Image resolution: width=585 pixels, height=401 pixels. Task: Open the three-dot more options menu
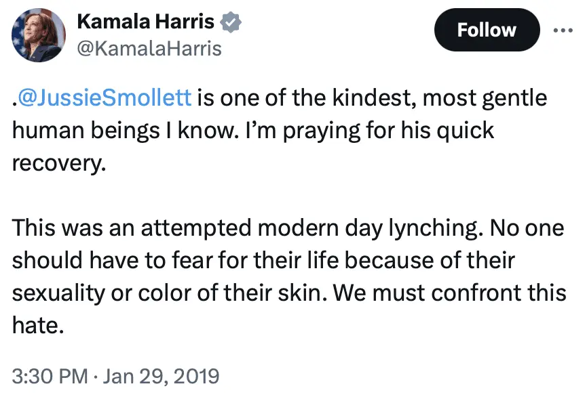click(563, 30)
